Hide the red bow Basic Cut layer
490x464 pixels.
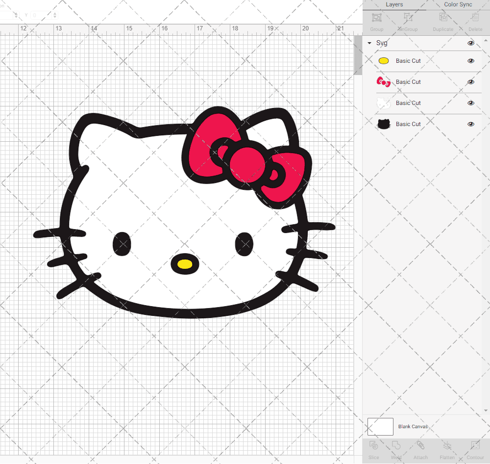pos(470,82)
